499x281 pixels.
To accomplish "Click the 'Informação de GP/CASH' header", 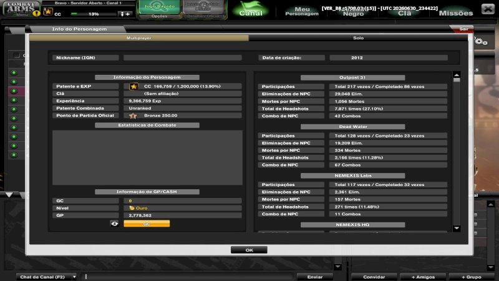I will click(147, 192).
